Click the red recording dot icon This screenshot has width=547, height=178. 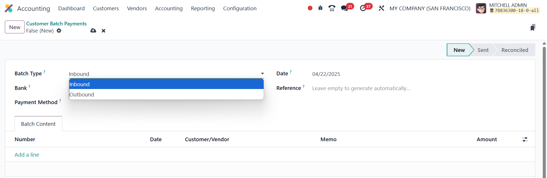[310, 8]
